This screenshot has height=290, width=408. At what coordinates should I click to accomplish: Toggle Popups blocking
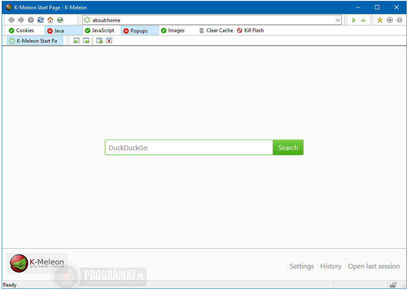[140, 30]
